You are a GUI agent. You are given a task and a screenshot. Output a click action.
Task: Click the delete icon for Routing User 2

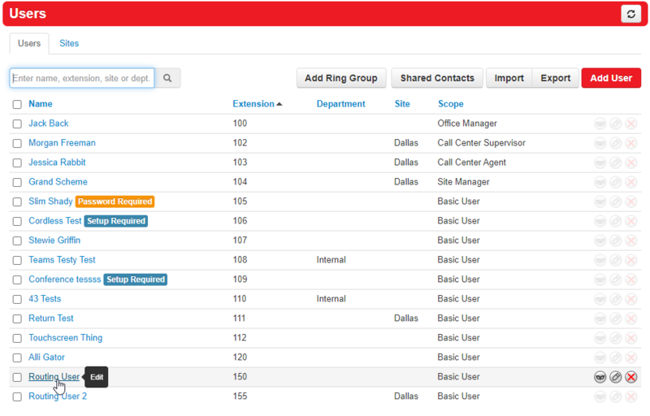(x=631, y=396)
